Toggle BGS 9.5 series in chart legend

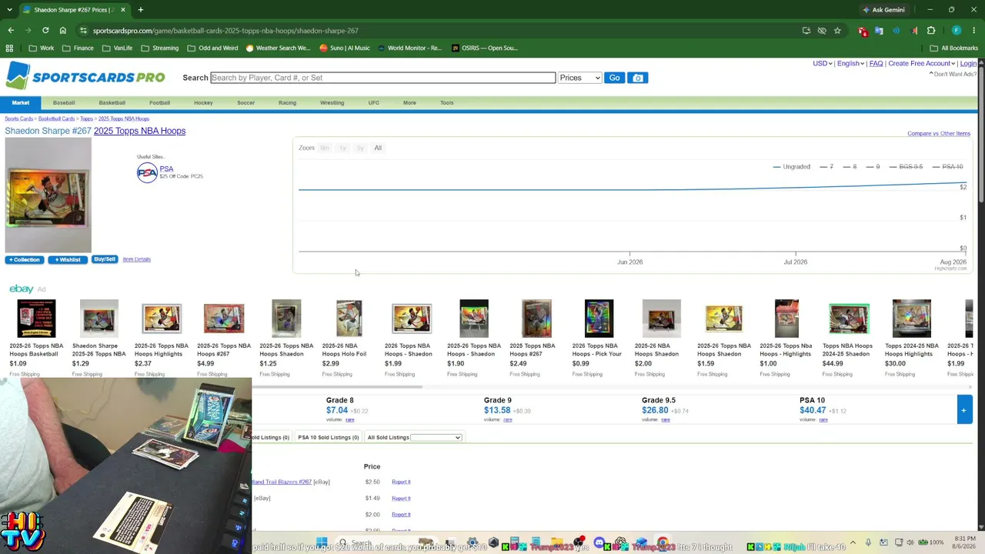point(906,167)
